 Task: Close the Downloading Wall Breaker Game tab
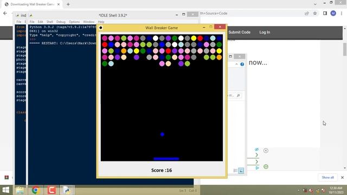(59, 4)
